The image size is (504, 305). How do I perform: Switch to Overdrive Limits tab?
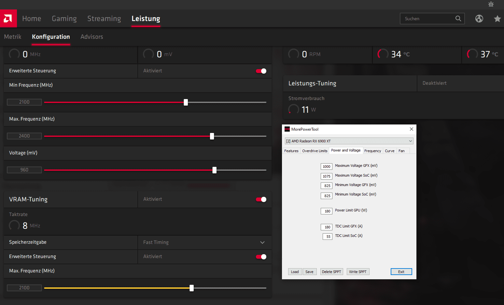pyautogui.click(x=315, y=151)
